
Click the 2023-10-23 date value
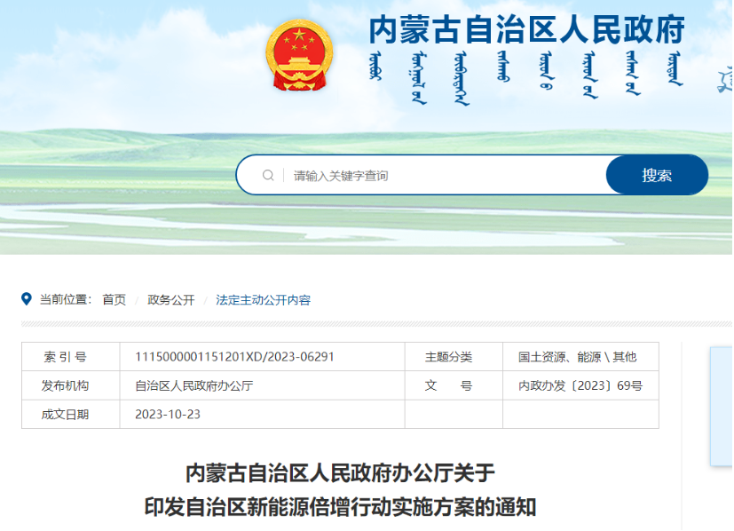coord(168,415)
